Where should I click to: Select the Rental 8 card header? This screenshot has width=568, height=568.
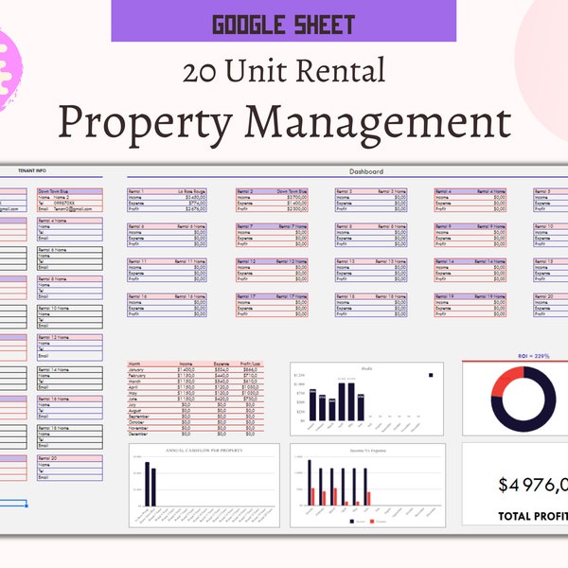[x=371, y=226]
